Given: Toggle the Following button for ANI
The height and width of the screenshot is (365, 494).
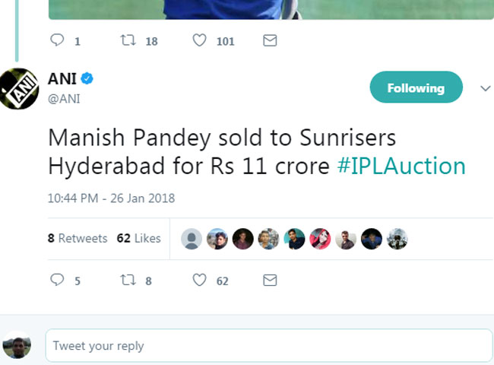Looking at the screenshot, I should [x=416, y=88].
